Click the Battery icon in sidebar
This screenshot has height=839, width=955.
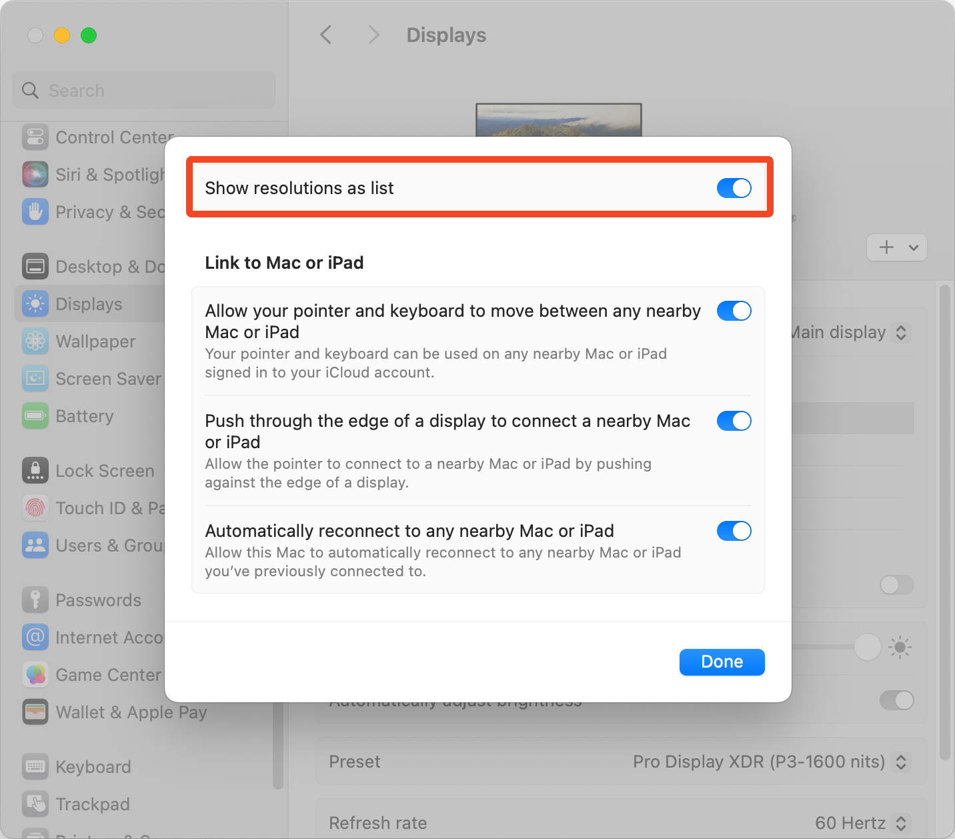(x=35, y=416)
